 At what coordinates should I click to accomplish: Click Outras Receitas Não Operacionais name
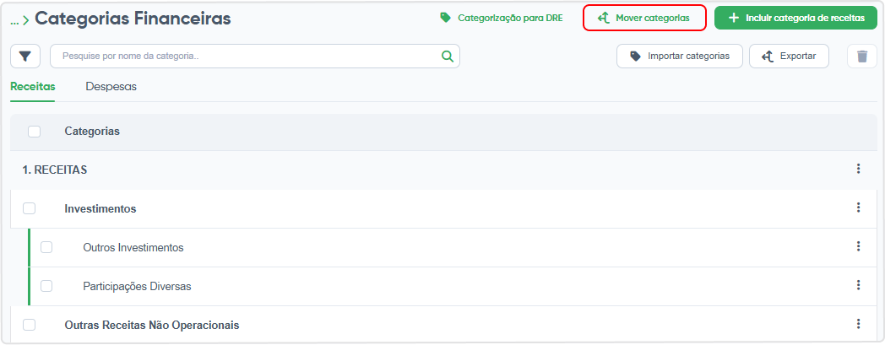coord(152,326)
